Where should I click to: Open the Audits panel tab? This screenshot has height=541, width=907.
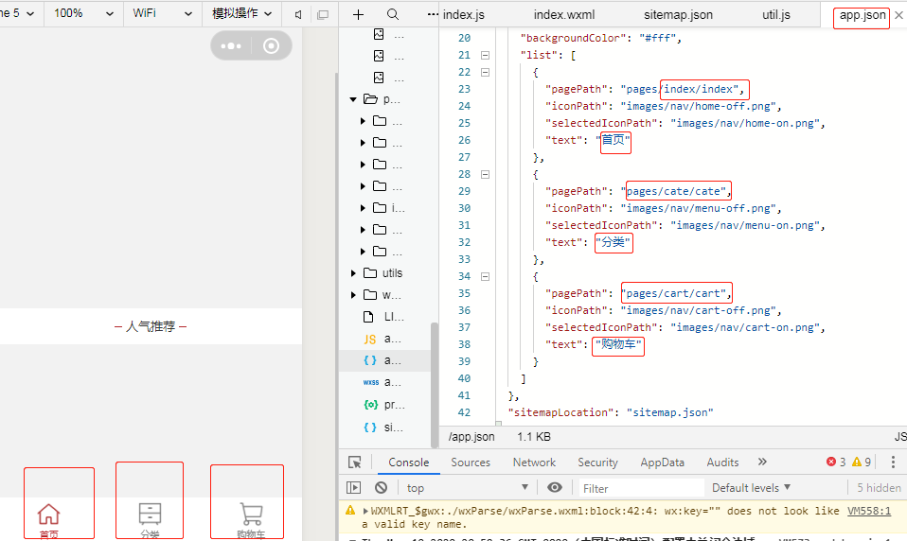[x=722, y=462]
